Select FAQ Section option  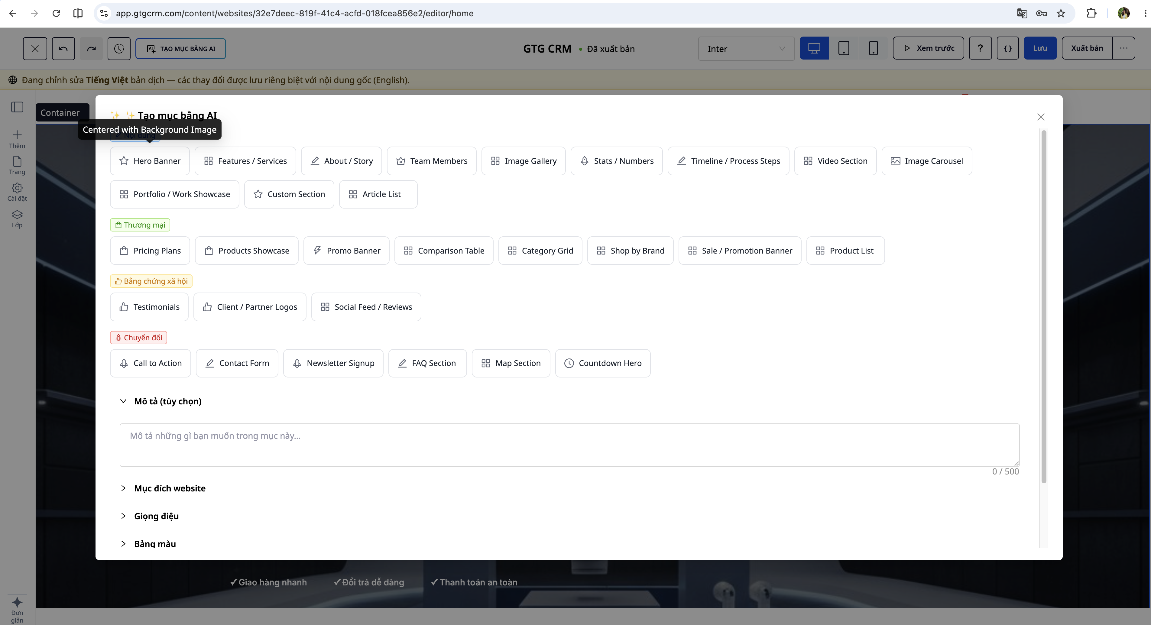(428, 363)
